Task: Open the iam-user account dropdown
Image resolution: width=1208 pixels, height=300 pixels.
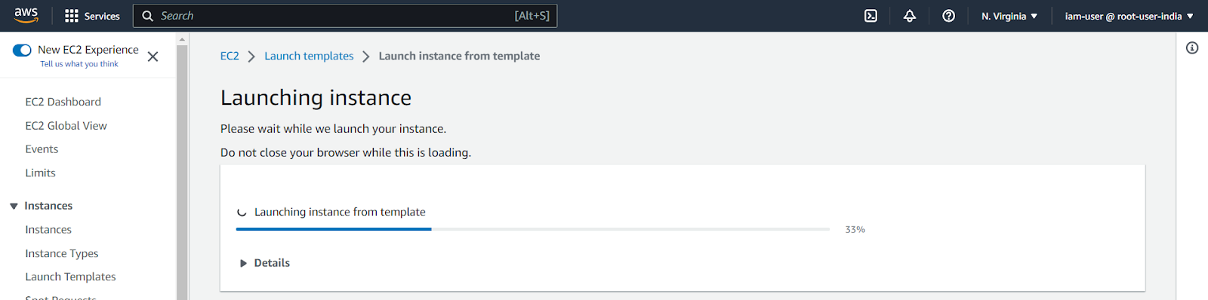Action: pyautogui.click(x=1129, y=16)
